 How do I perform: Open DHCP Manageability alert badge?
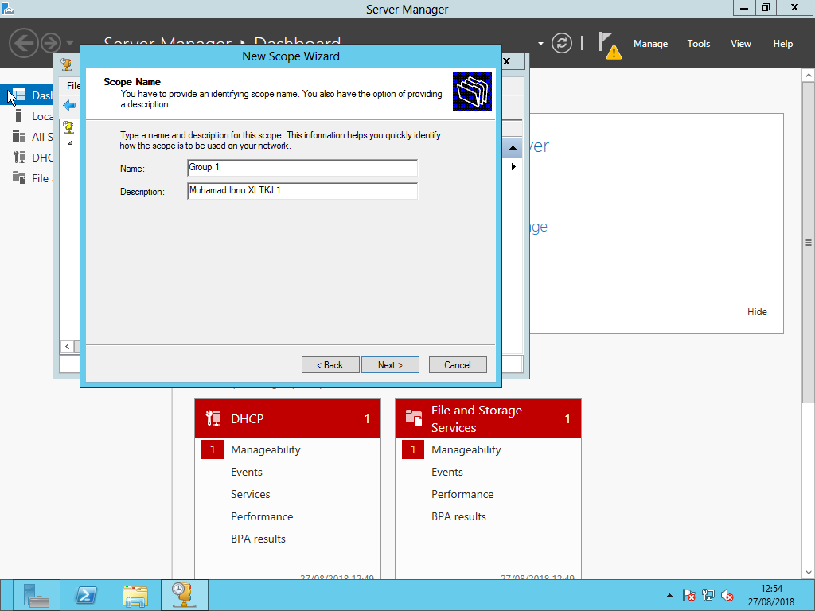click(x=212, y=449)
